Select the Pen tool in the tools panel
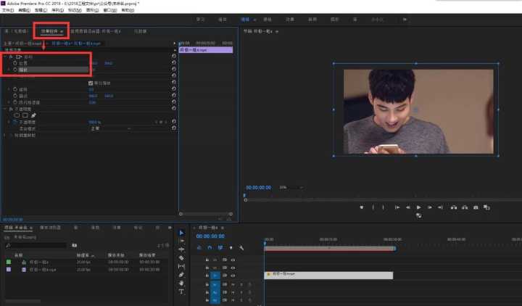 [x=181, y=275]
